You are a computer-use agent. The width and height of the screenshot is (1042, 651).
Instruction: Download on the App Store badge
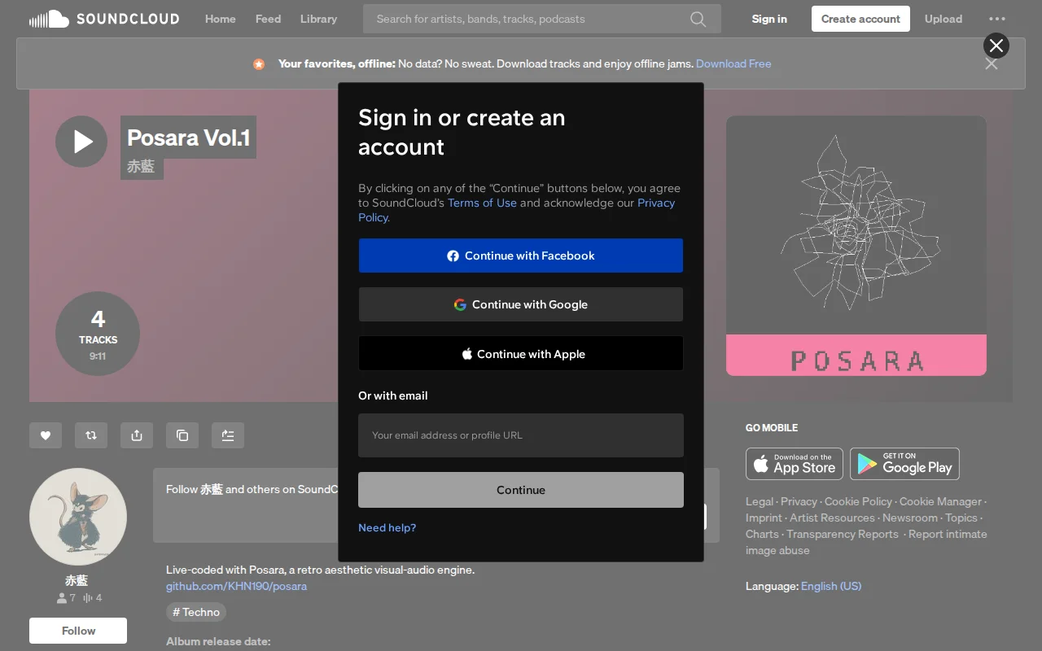795,464
